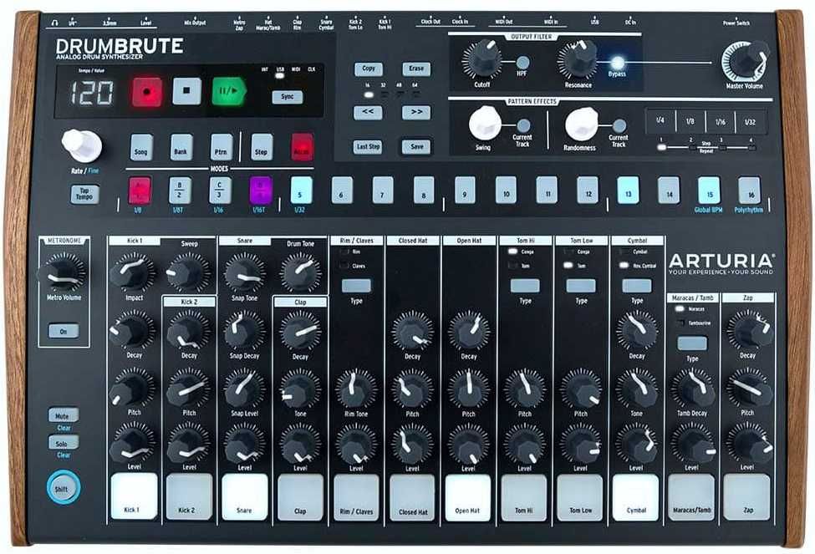Screen dimensions: 815x554
Task: Hit the Kick 1 pad
Action: [x=134, y=496]
